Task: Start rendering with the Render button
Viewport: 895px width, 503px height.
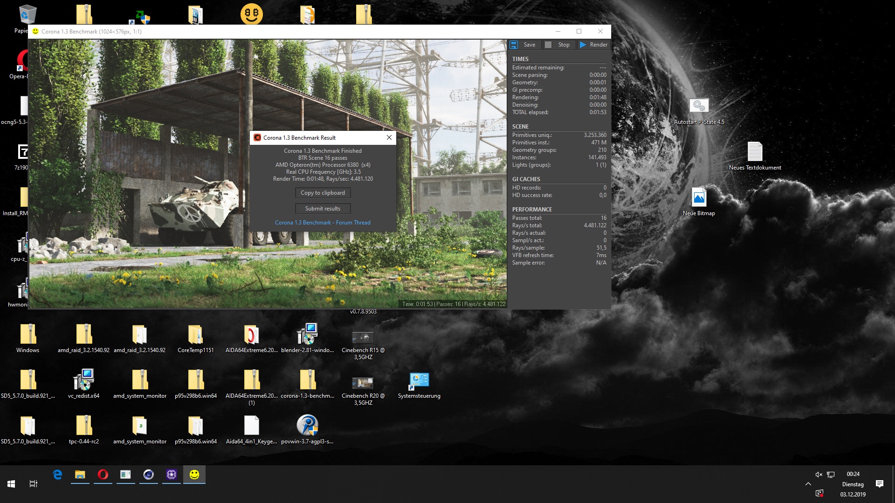Action: click(594, 45)
